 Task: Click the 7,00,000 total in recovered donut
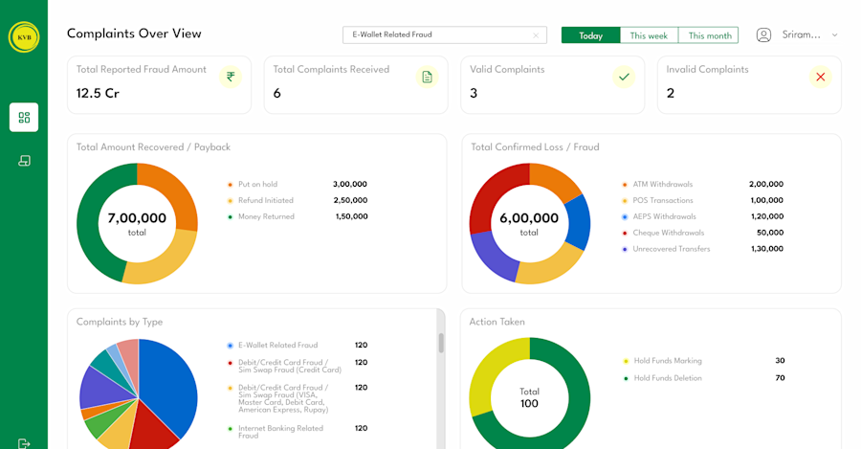(x=137, y=218)
